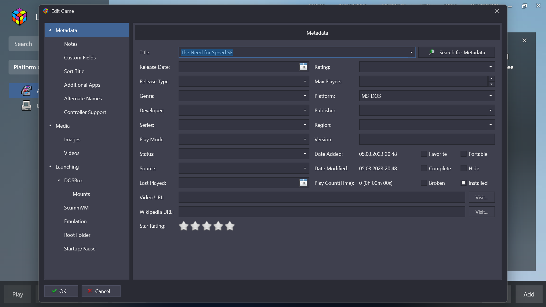Expand the Platform MS-DOS dropdown
The image size is (546, 307).
click(x=491, y=96)
